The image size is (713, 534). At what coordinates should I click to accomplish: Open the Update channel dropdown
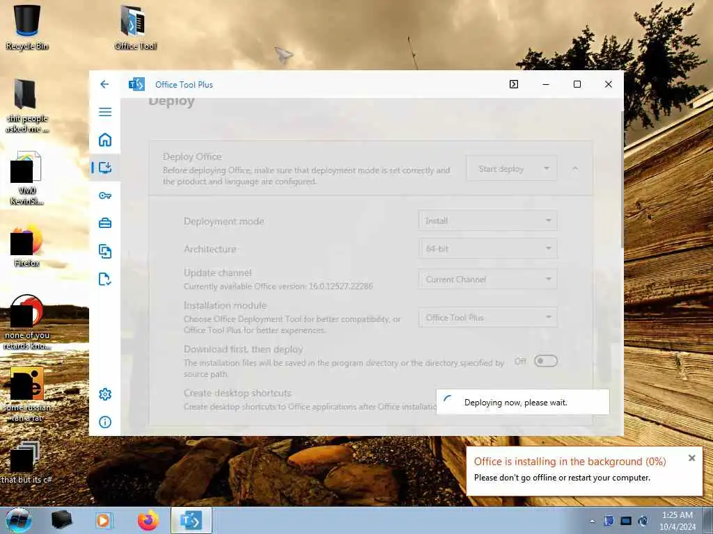[x=488, y=280]
